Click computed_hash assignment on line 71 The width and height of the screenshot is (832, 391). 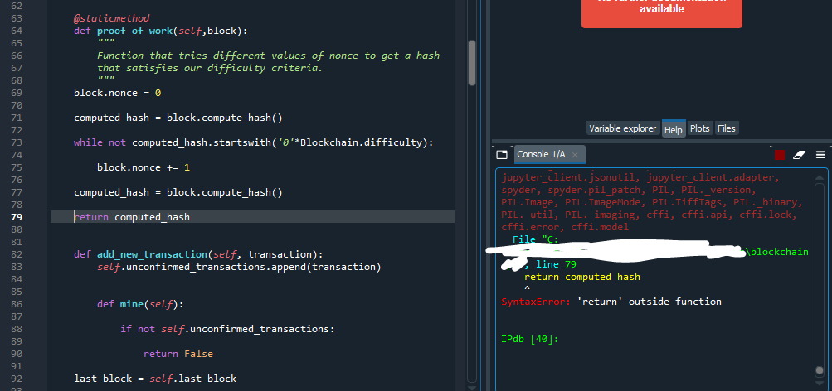point(178,118)
